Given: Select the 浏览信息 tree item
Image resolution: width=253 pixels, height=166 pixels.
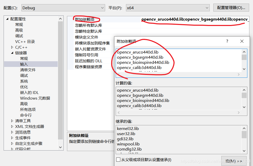Looking at the screenshot, I should click(x=23, y=132).
